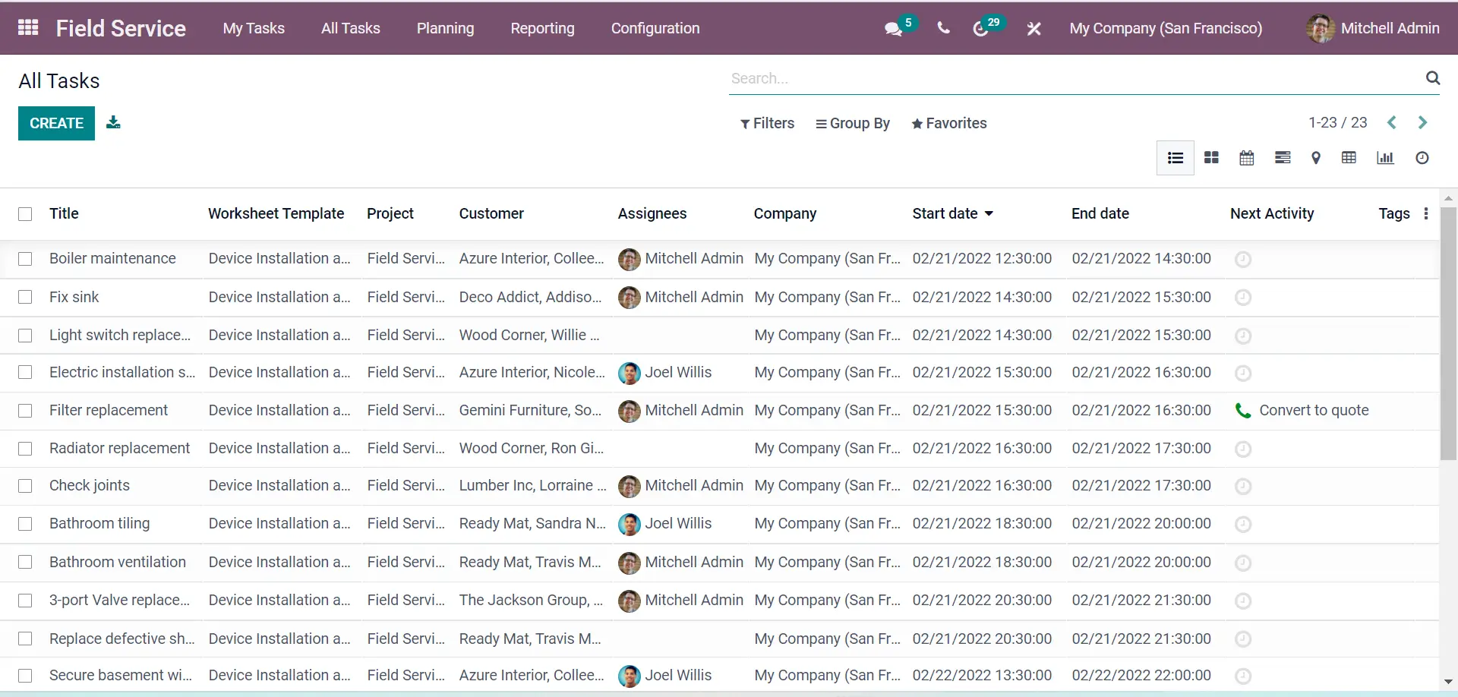Viewport: 1458px width, 697px height.
Task: Open activities clock icon with badge 29
Action: click(x=980, y=29)
